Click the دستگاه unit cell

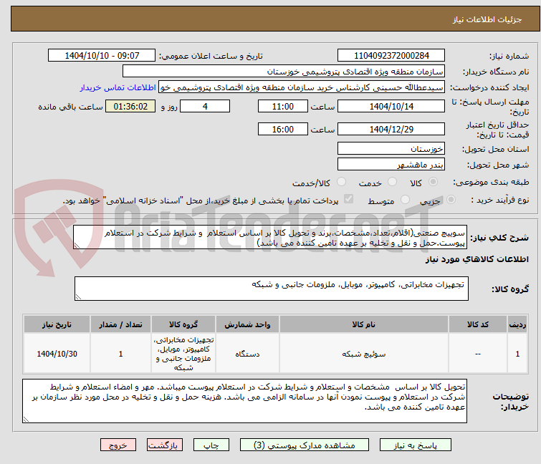(247, 354)
